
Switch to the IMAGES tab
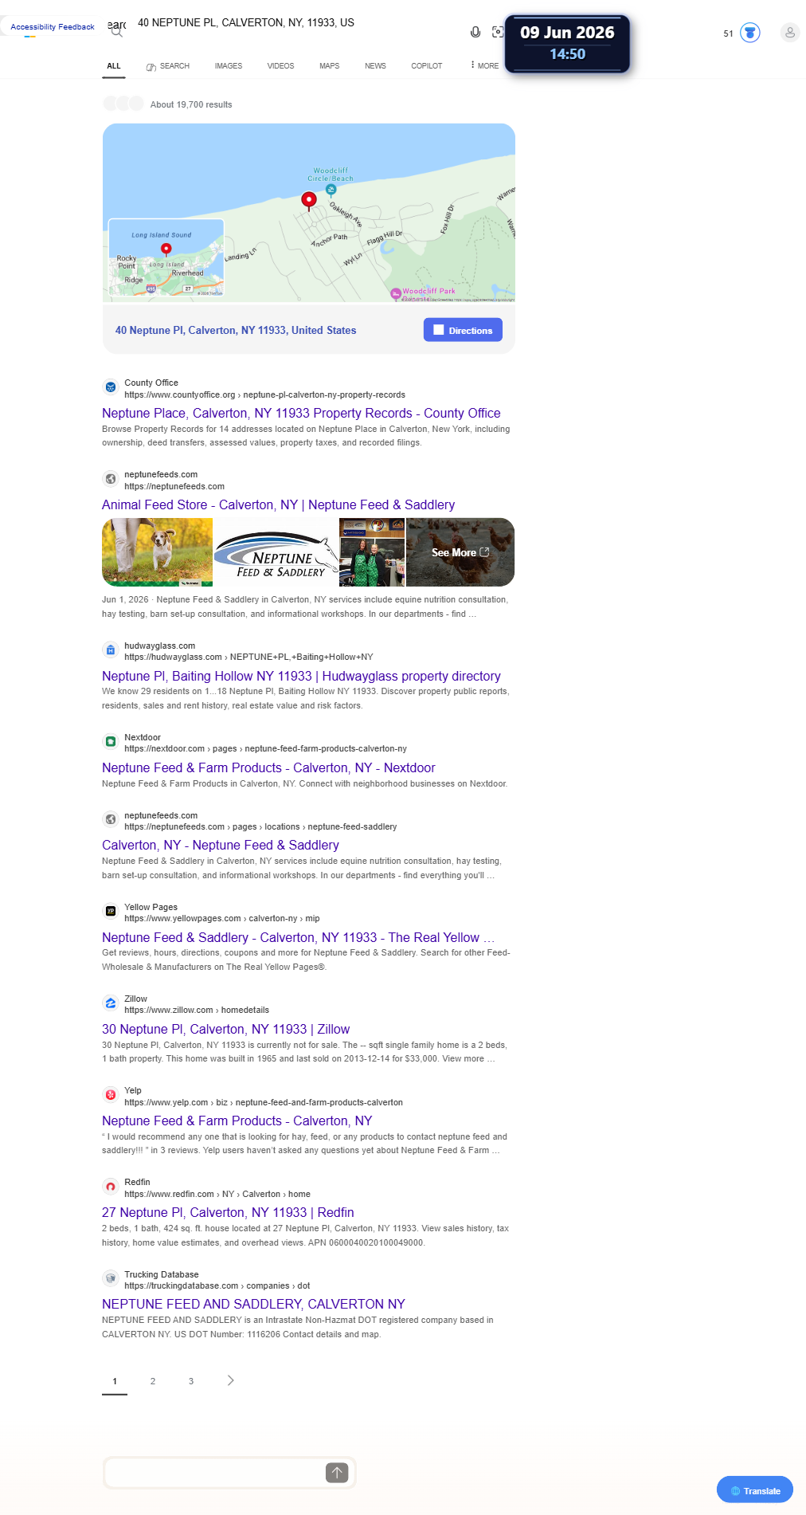click(229, 66)
